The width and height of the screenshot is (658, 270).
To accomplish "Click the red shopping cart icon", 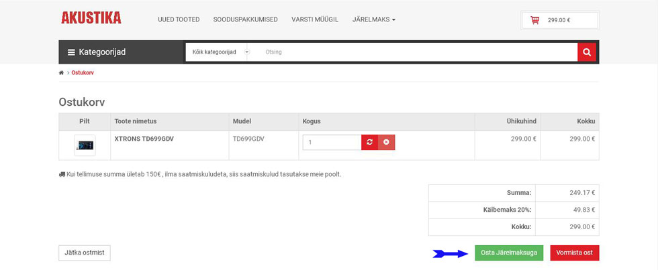I will coord(534,20).
